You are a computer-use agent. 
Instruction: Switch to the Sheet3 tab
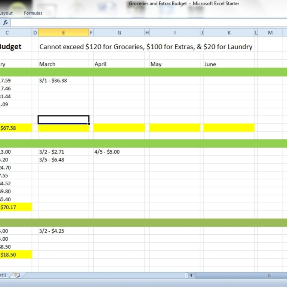click(x=3, y=275)
